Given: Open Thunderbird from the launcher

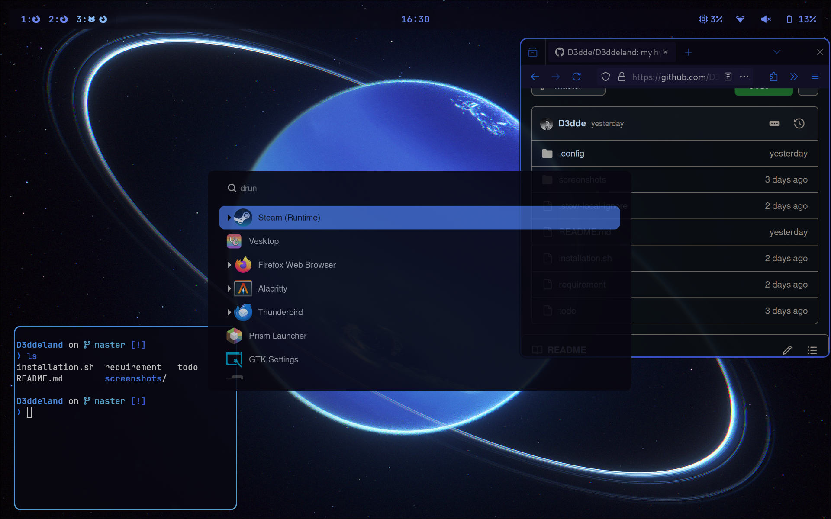Looking at the screenshot, I should (419, 312).
